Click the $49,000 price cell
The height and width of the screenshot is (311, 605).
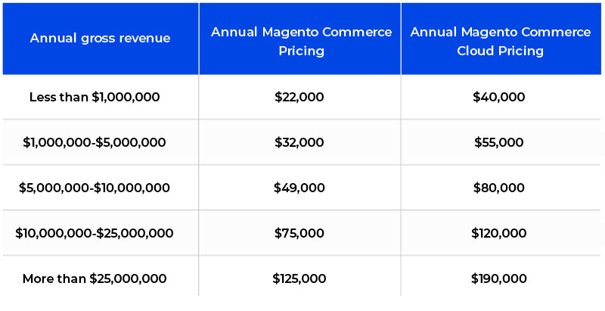[x=299, y=188]
